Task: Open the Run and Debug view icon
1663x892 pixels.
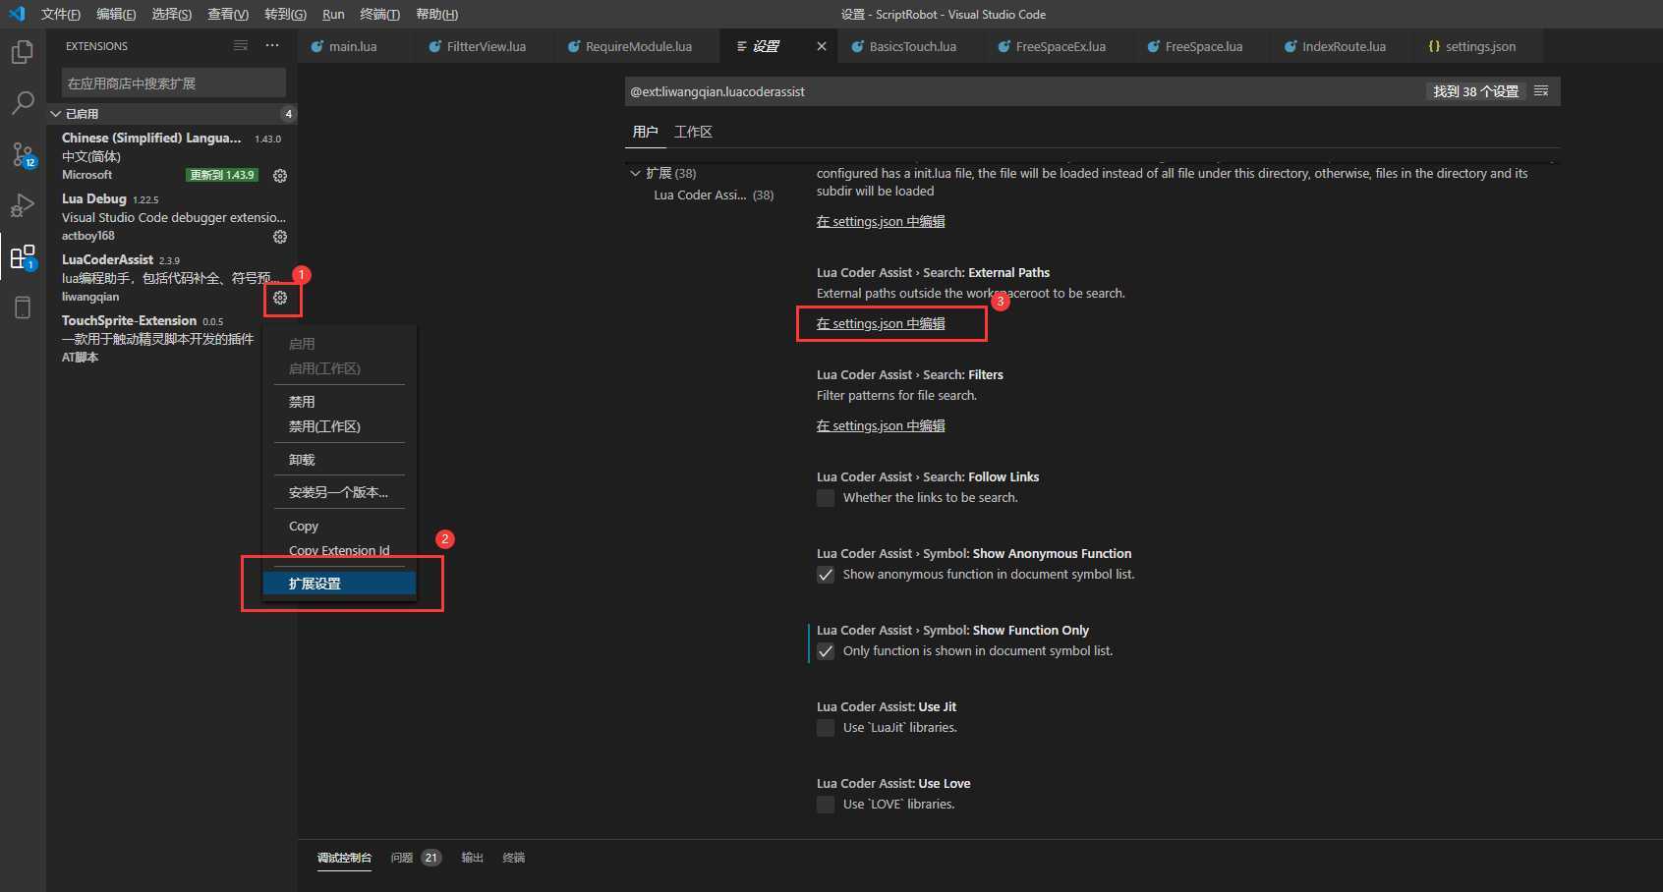Action: click(x=23, y=205)
